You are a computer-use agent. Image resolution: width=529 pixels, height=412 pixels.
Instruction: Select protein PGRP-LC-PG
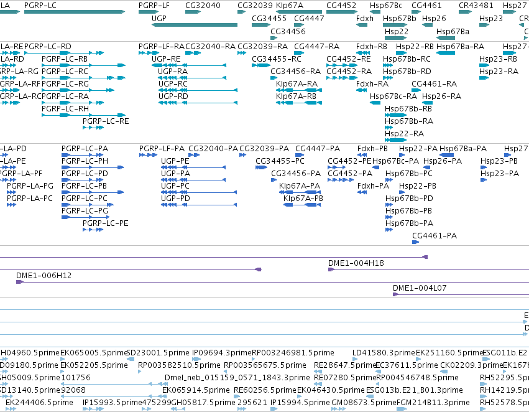pyautogui.click(x=85, y=211)
